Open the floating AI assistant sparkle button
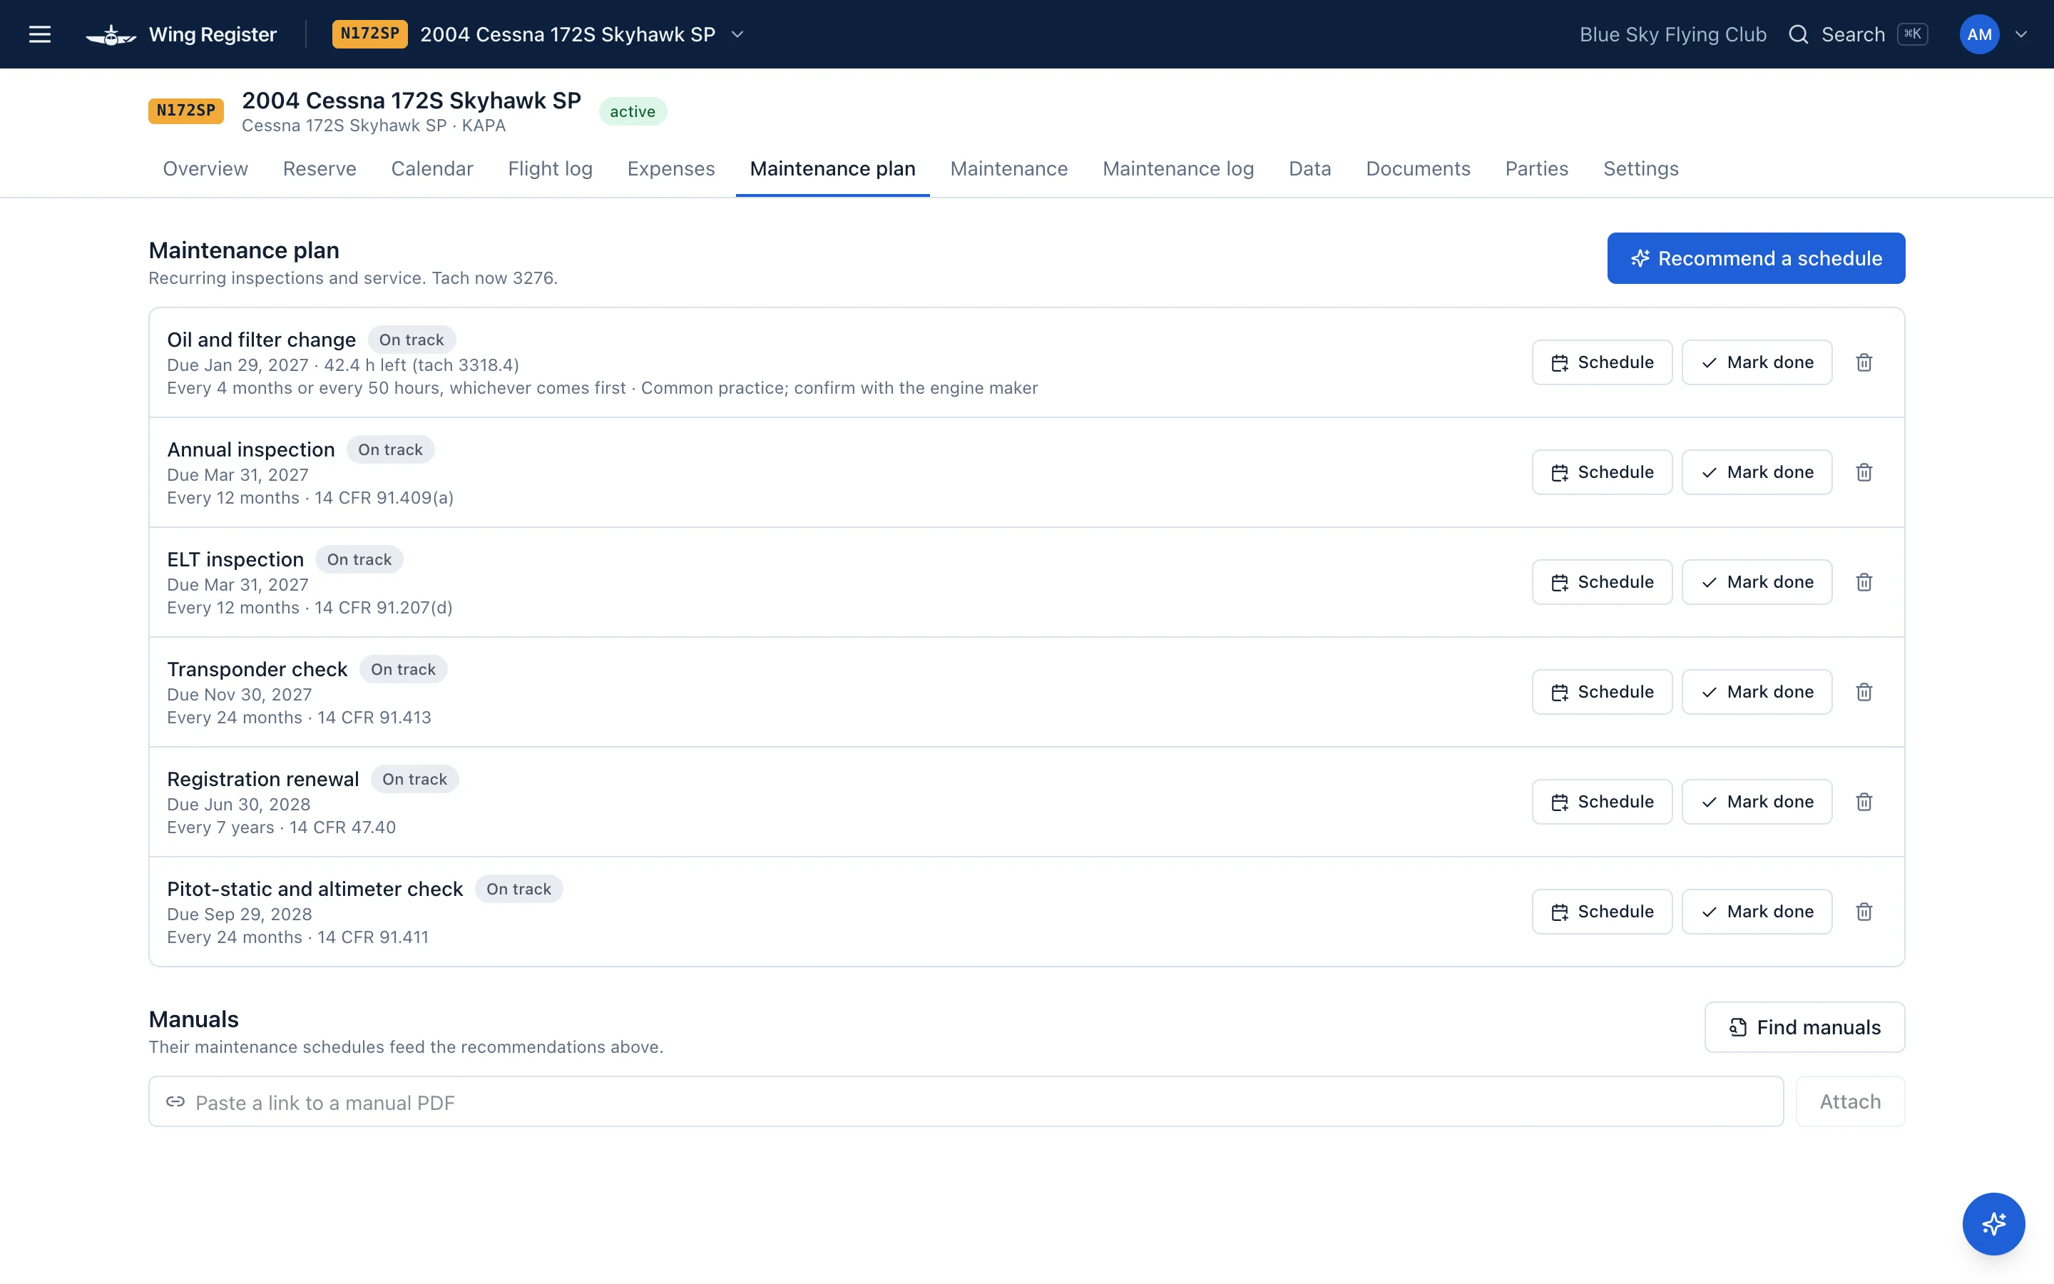Image resolution: width=2054 pixels, height=1284 pixels. pos(1993,1223)
